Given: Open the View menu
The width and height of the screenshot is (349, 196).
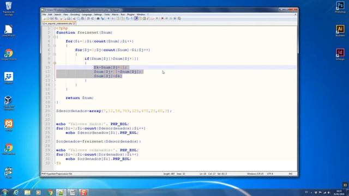Looking at the screenshot, I should 65,15.
